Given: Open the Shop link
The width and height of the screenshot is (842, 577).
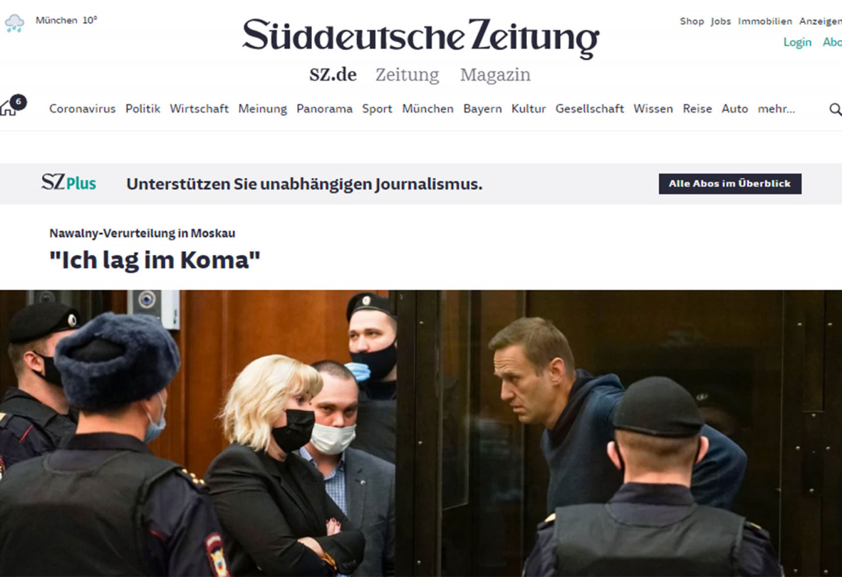Looking at the screenshot, I should coord(692,21).
